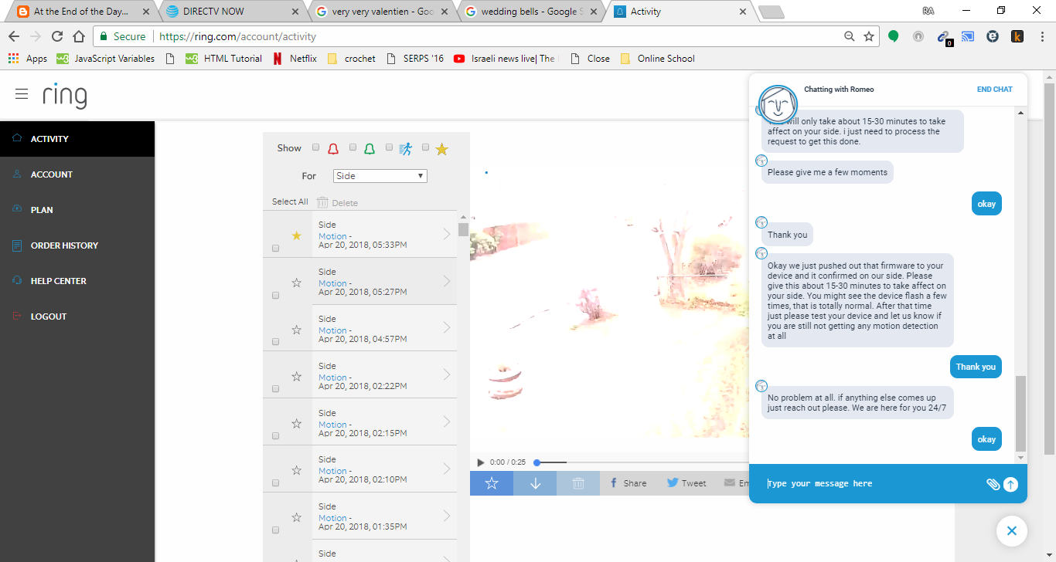1056x562 pixels.
Task: Expand the 05:33PM motion event with its chevron
Action: coord(447,235)
